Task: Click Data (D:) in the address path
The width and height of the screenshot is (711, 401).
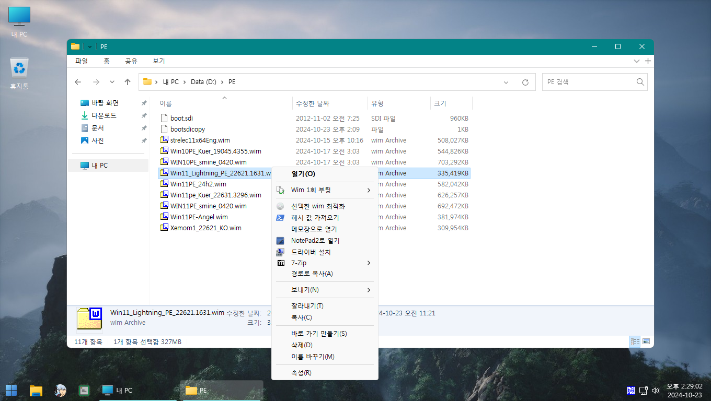Action: 203,82
